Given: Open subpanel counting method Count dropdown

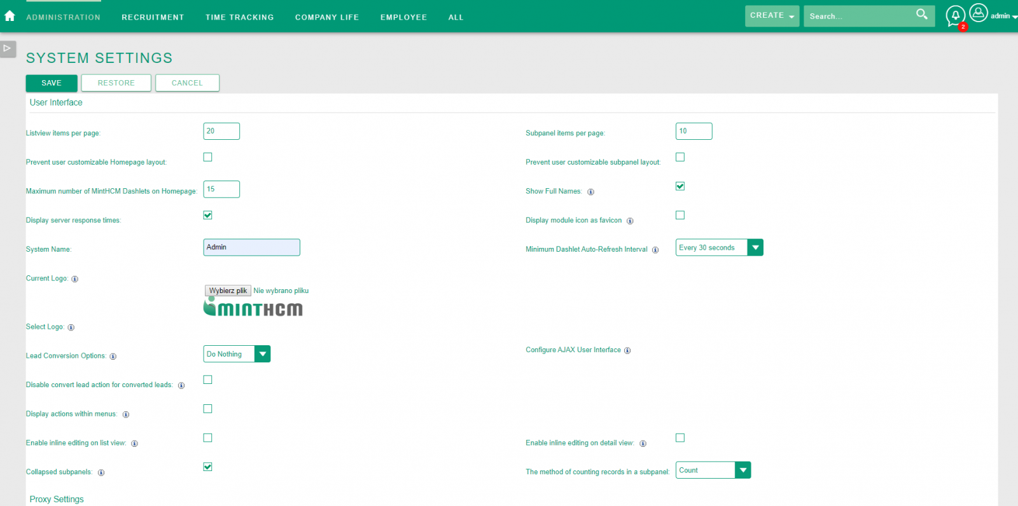Looking at the screenshot, I should pos(713,470).
